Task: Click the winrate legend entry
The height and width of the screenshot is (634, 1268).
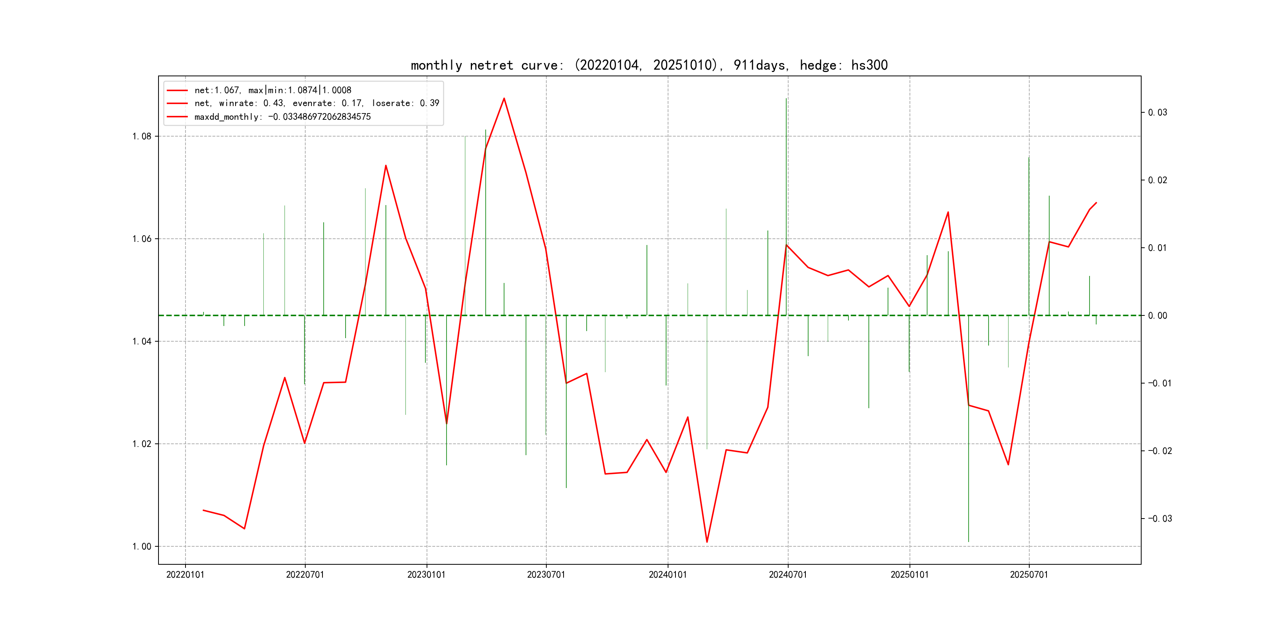Action: tap(317, 103)
